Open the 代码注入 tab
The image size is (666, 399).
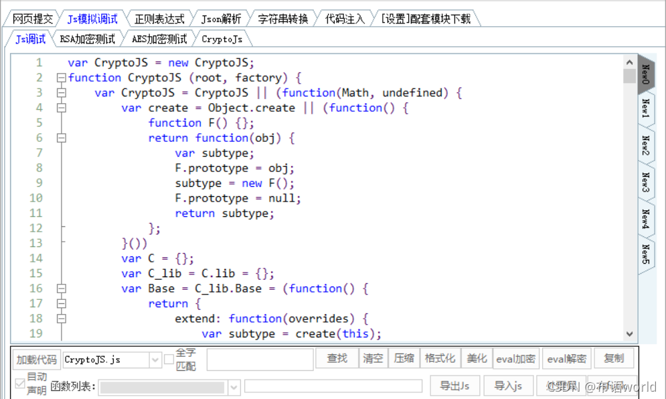(345, 19)
